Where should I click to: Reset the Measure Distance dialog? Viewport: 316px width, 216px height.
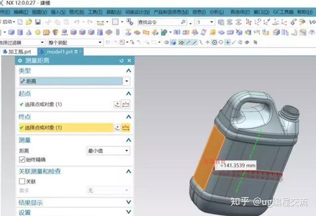click(121, 61)
